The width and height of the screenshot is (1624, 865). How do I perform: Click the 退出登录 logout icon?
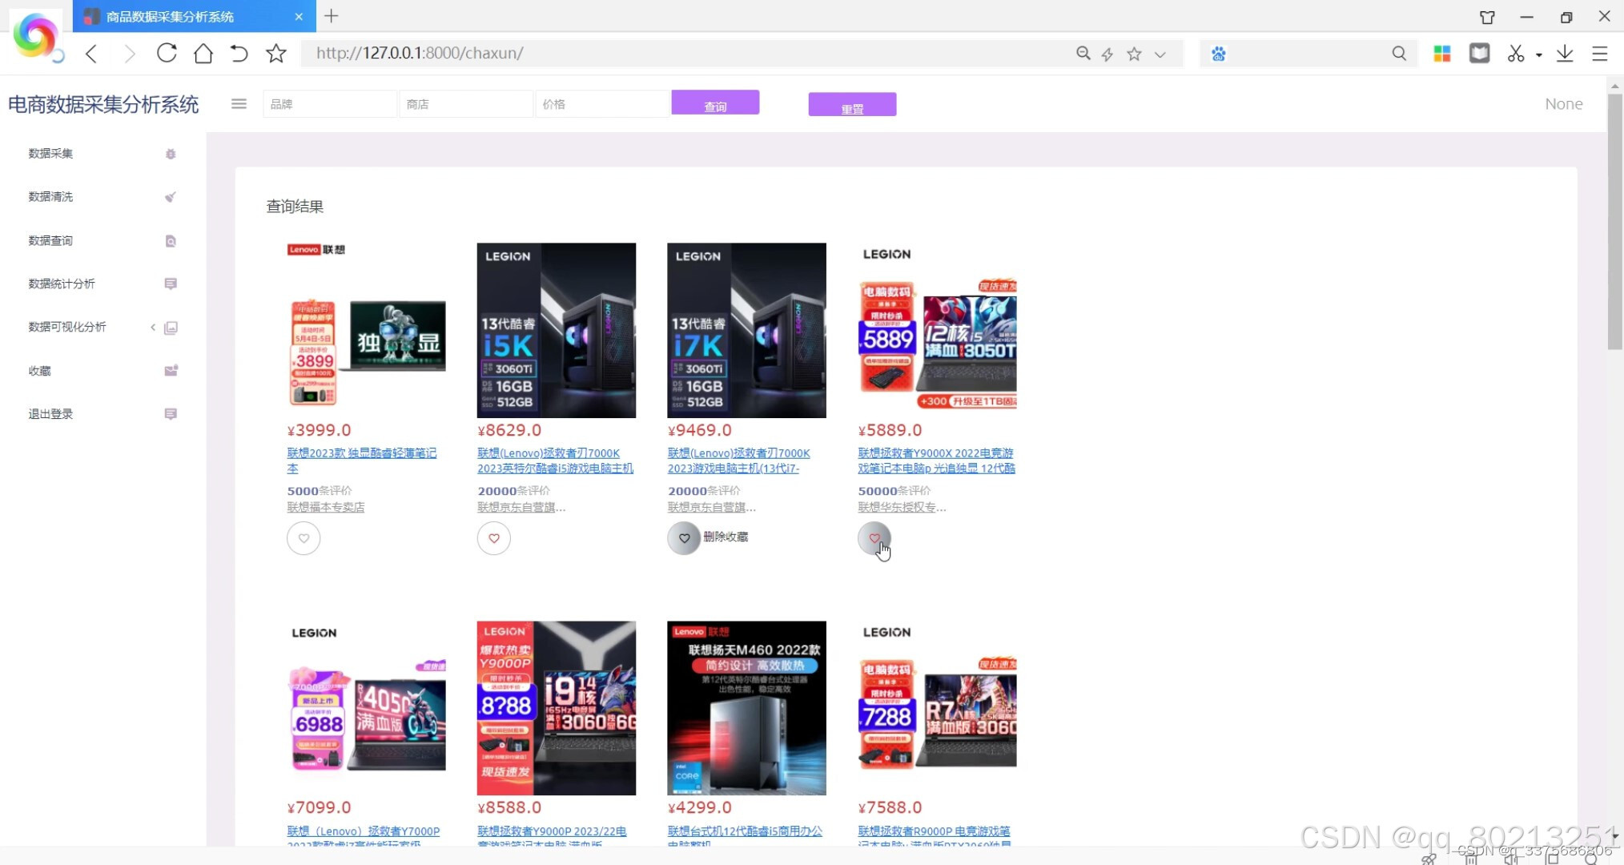click(171, 414)
